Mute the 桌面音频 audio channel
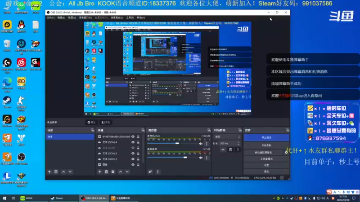This screenshot has width=360, height=202. [x=201, y=158]
